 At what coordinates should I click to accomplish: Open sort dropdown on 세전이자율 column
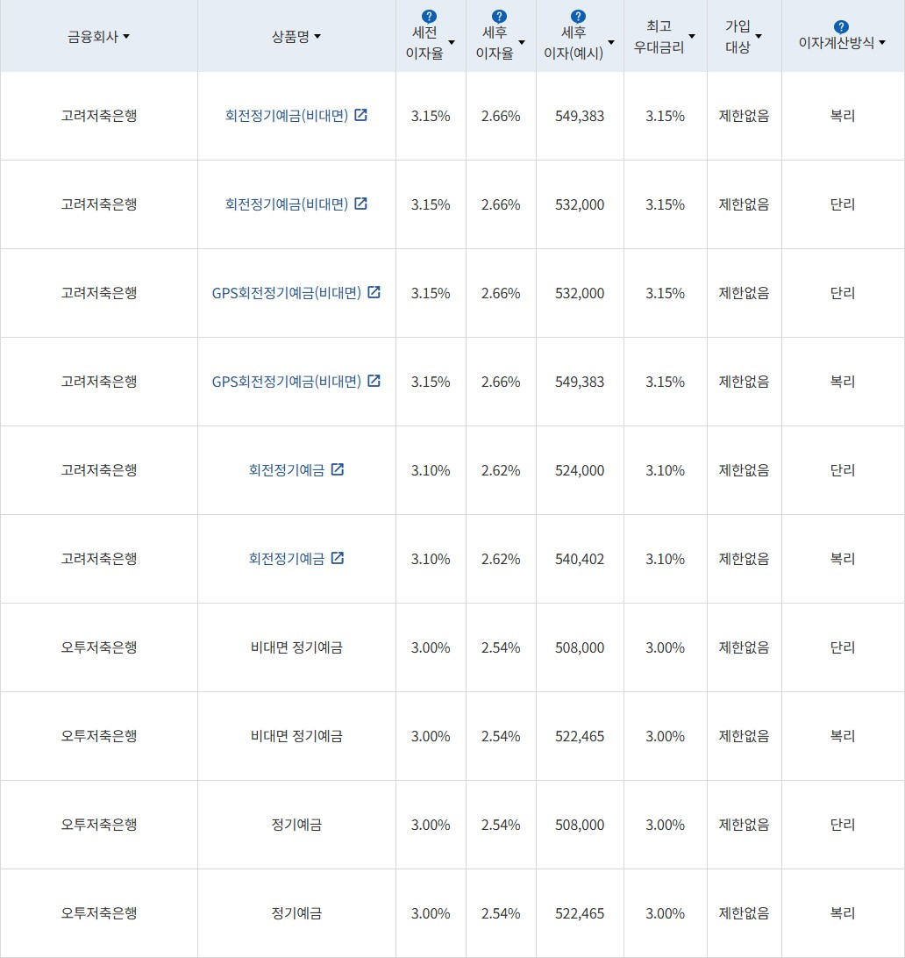452,41
